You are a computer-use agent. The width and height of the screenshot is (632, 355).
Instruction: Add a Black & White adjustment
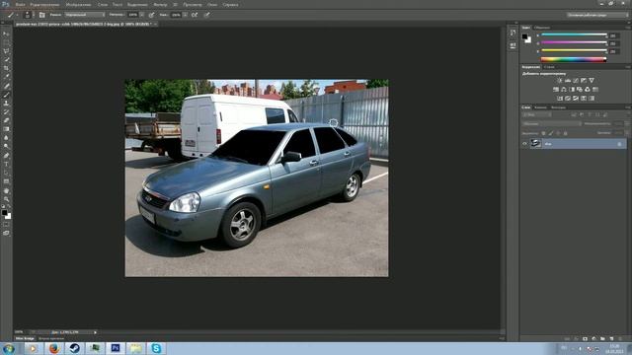[572, 90]
